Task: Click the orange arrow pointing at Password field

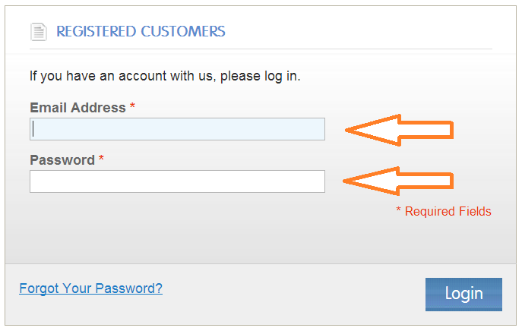Action: (x=398, y=181)
